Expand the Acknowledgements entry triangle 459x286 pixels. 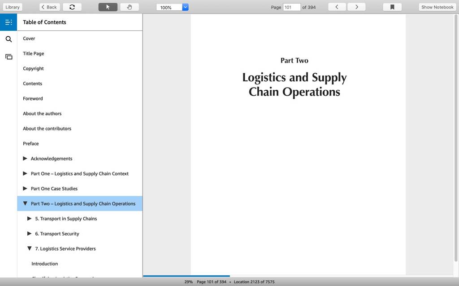(25, 159)
